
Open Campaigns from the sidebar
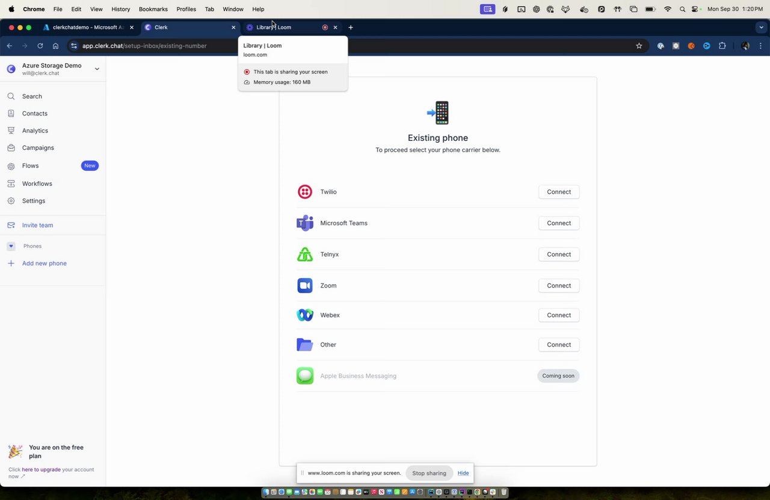click(x=38, y=147)
